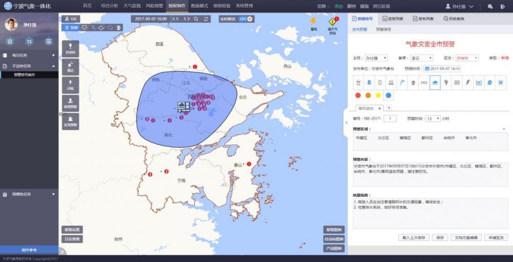Select the 闪电 lightning layer button
Viewport: 513px width, 262px height.
[x=70, y=85]
